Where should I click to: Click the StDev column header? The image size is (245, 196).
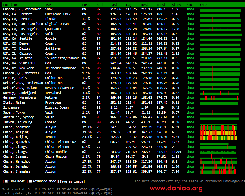pyautogui.click(x=176, y=5)
